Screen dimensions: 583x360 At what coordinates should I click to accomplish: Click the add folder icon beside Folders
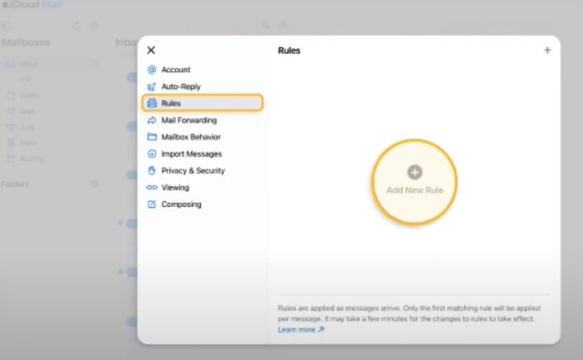(x=95, y=184)
